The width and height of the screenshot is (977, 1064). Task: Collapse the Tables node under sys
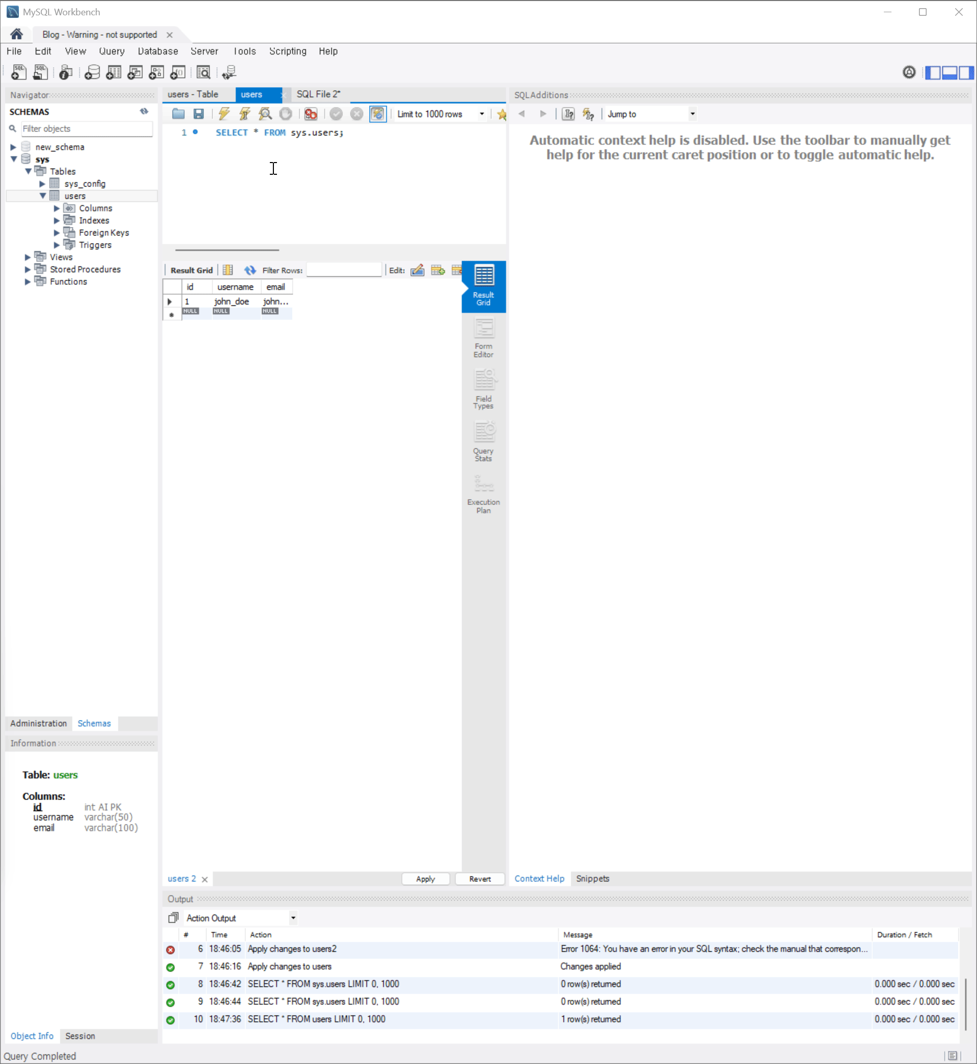coord(29,171)
